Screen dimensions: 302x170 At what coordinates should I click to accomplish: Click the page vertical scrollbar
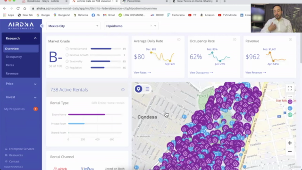301,48
